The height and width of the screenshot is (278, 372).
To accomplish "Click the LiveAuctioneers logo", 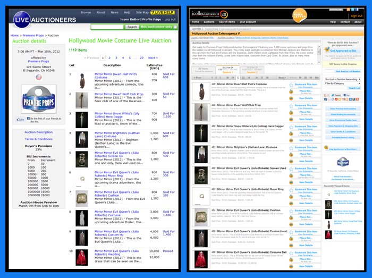I will point(45,20).
